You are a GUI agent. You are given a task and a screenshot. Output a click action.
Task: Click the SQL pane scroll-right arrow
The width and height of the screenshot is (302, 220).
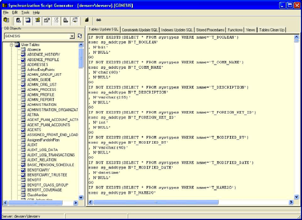coord(291,202)
